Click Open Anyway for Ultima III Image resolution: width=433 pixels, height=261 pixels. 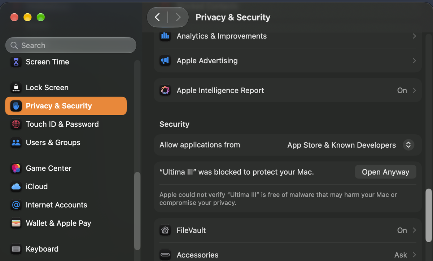coord(385,172)
